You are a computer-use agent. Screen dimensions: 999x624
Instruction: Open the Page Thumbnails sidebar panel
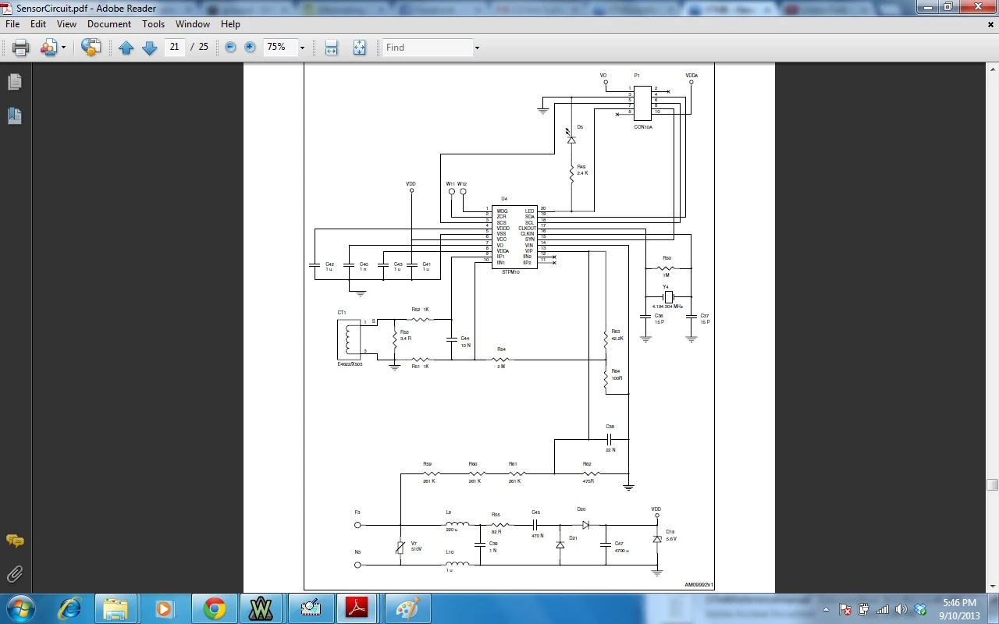(x=15, y=82)
